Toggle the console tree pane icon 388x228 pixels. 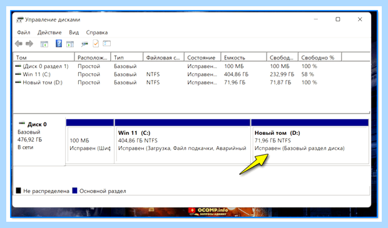44,44
